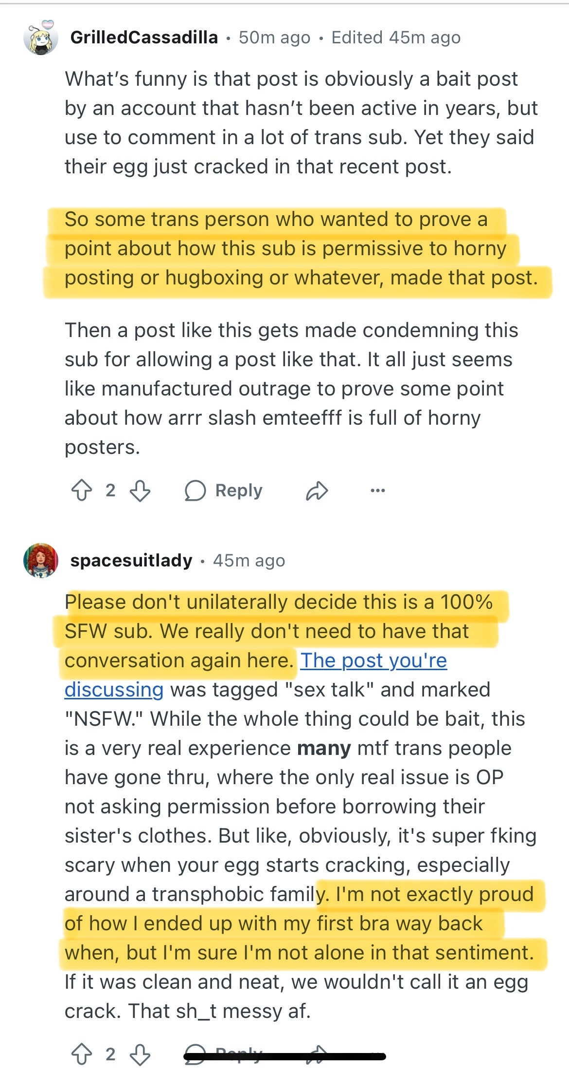Upvote GrilledCassadilla's comment

point(82,490)
